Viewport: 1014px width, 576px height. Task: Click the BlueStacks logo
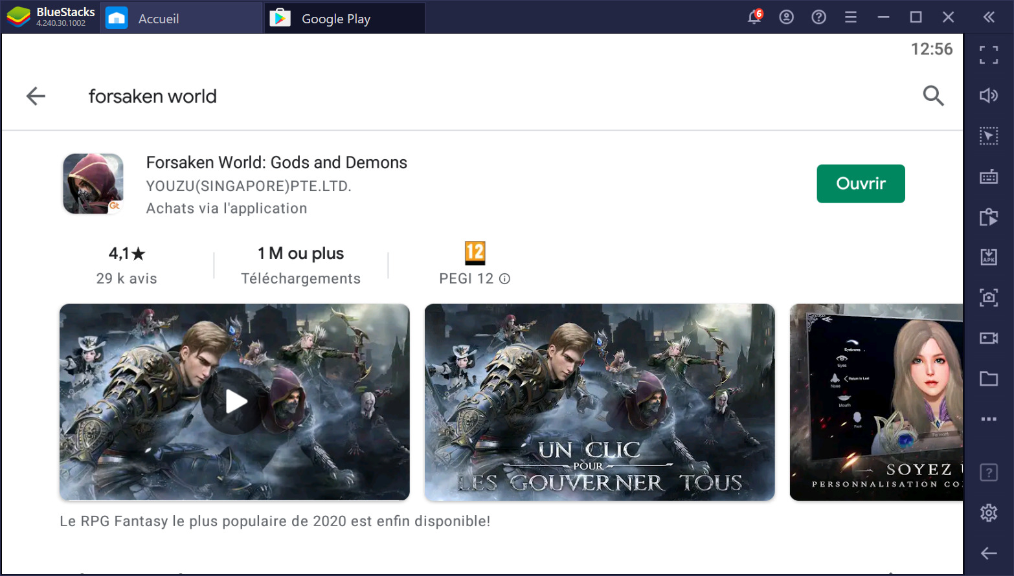(18, 17)
